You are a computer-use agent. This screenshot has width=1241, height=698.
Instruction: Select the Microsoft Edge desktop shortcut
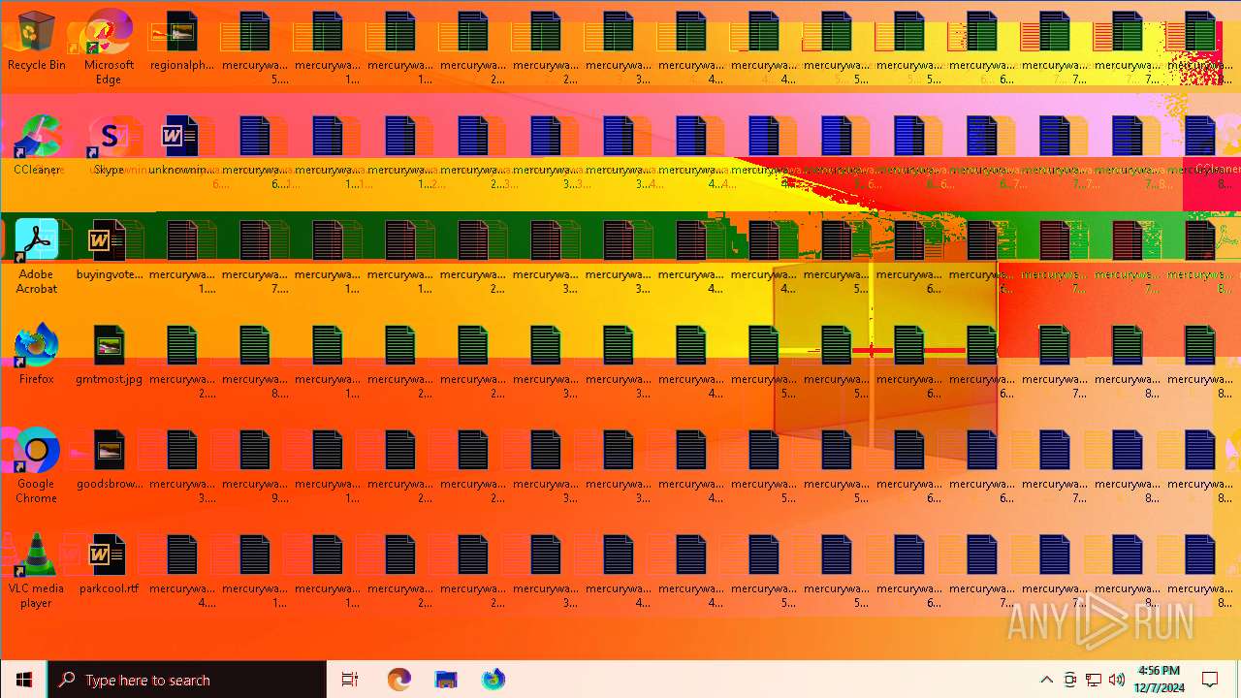(x=109, y=47)
